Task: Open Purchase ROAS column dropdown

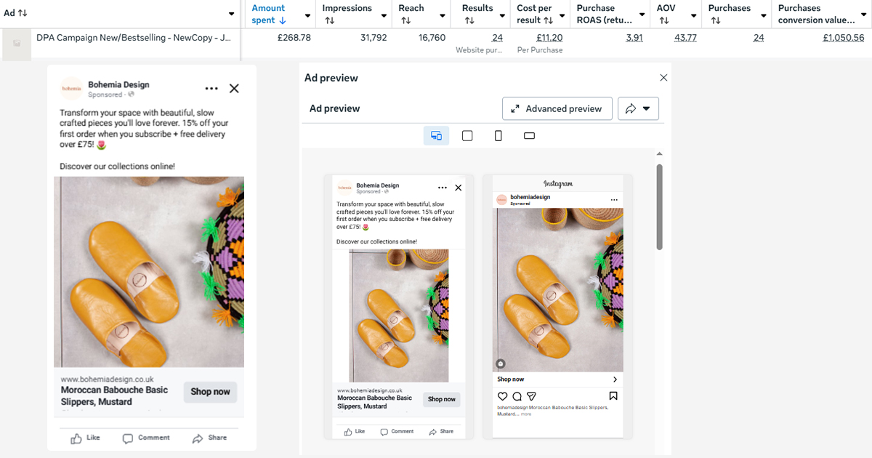Action: tap(642, 15)
